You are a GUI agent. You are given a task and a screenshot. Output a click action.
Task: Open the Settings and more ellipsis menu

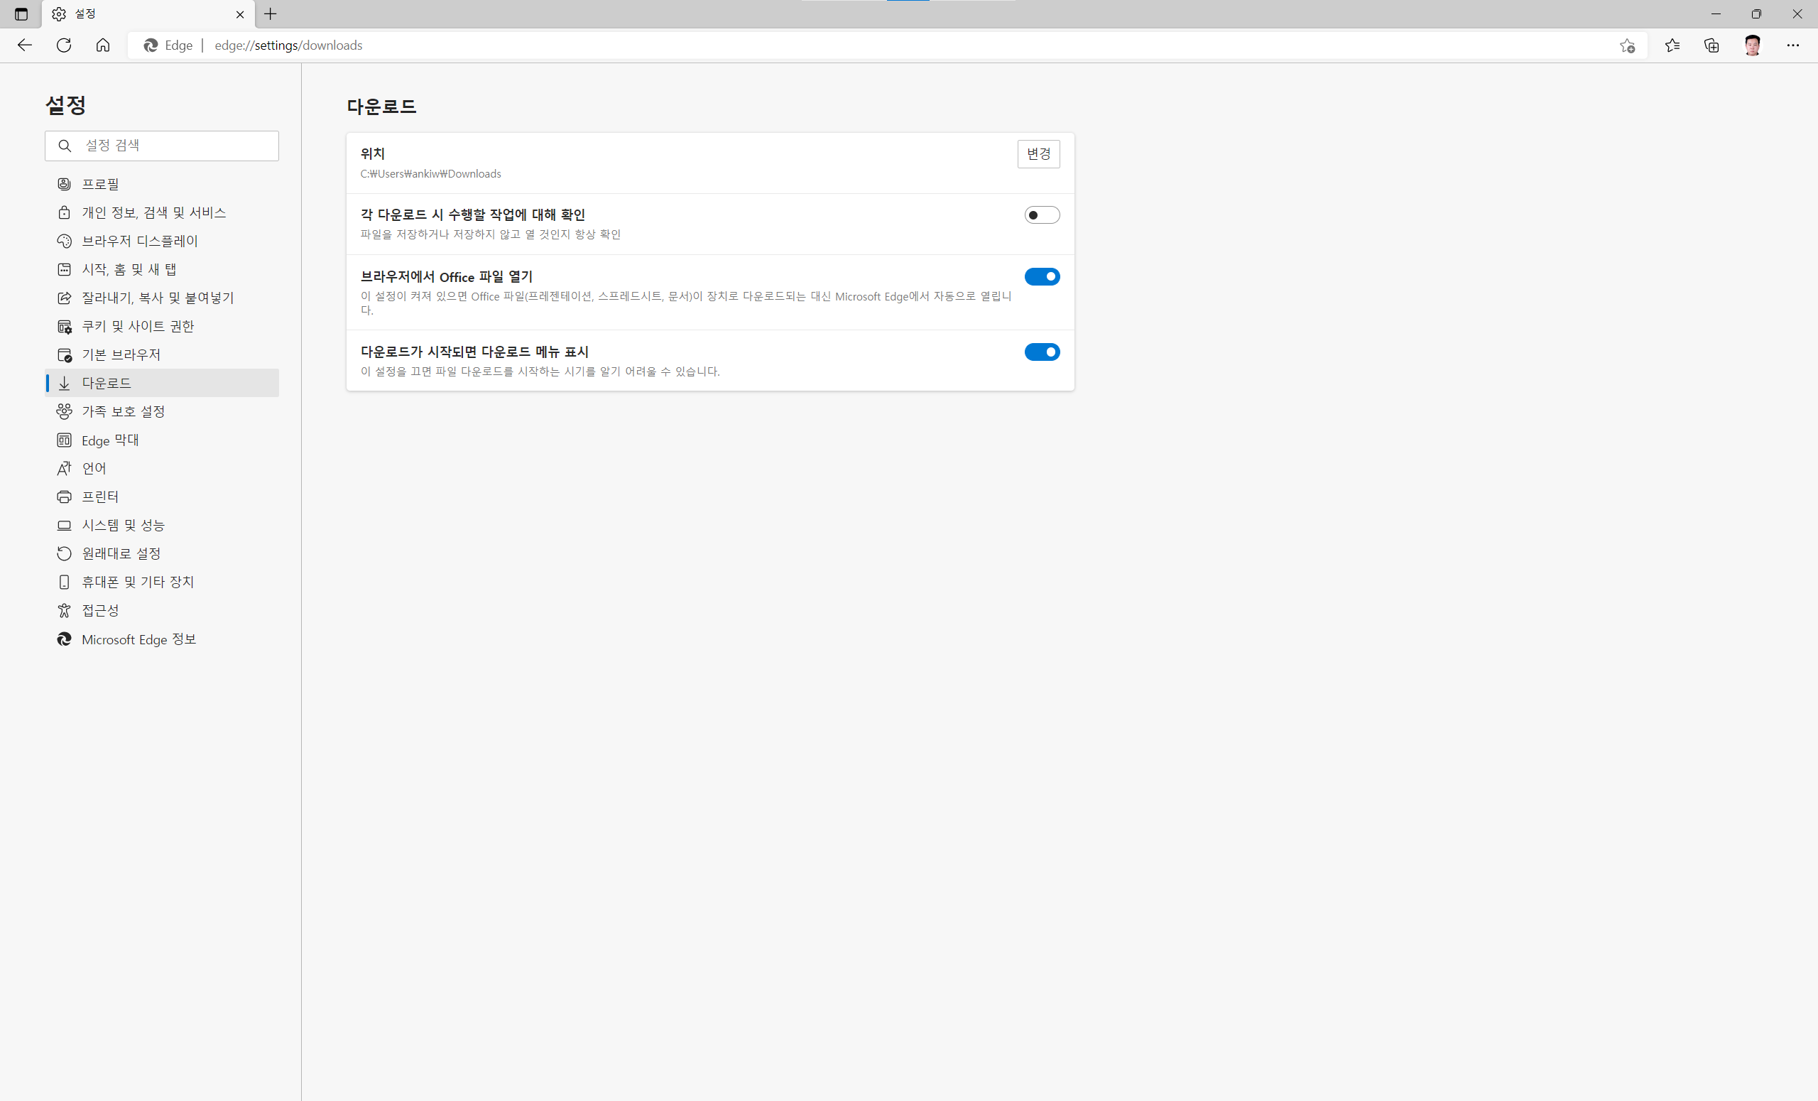1792,45
